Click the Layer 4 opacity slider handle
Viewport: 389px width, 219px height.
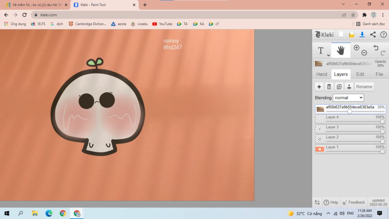(x=382, y=121)
